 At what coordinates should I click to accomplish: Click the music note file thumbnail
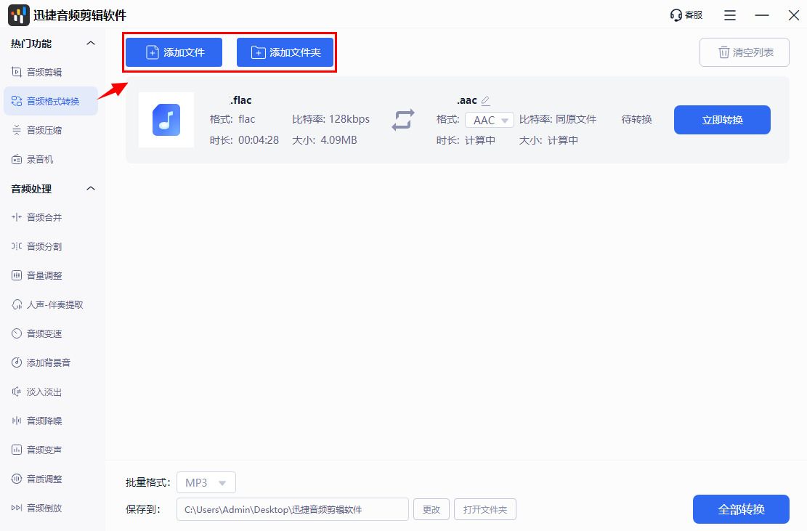pyautogui.click(x=166, y=120)
